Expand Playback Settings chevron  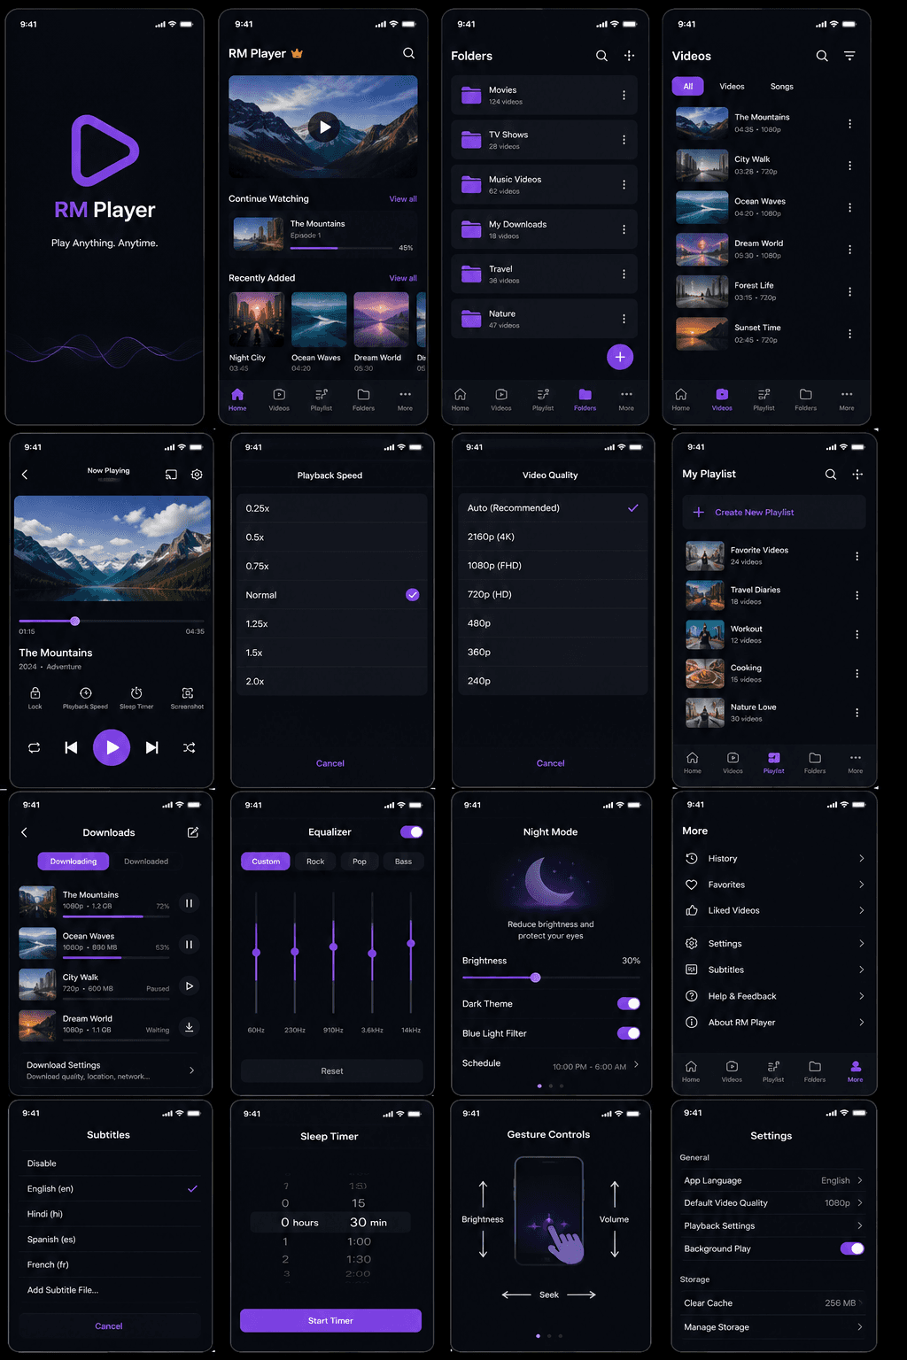tap(860, 1225)
